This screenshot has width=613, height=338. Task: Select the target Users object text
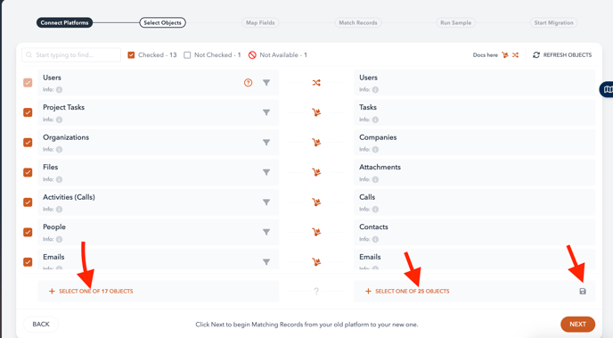[368, 78]
